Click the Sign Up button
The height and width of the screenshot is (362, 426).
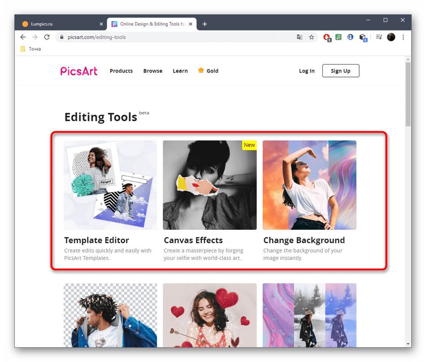point(340,71)
